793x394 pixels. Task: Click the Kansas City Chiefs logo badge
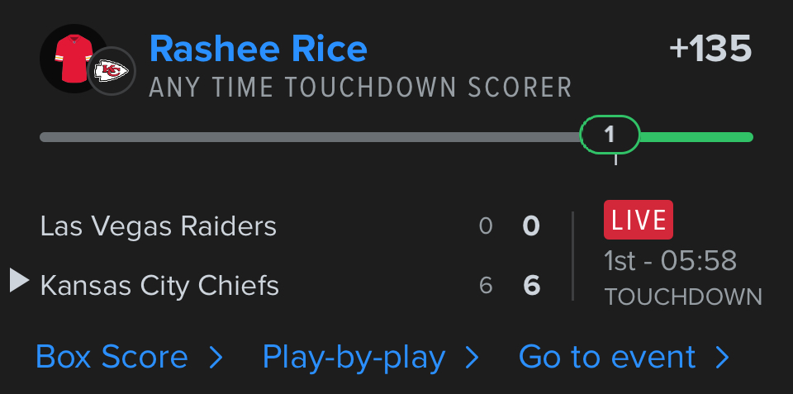[111, 71]
